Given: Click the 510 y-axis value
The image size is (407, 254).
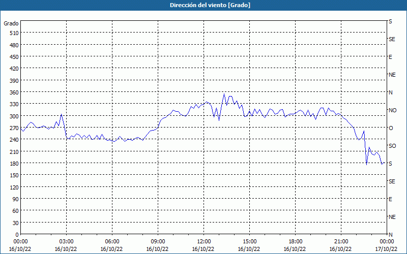Looking at the screenshot, I should point(15,33).
